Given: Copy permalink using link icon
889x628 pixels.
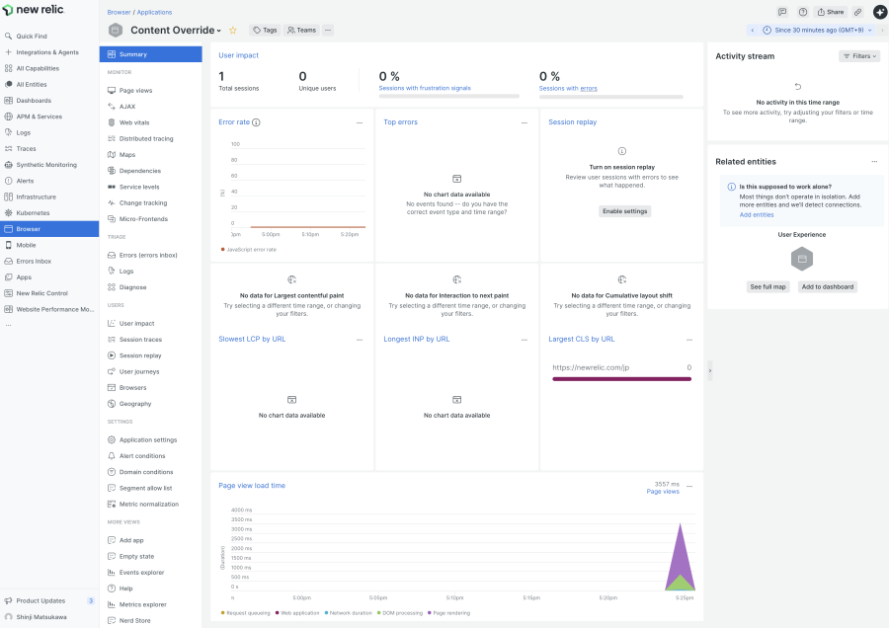Looking at the screenshot, I should [x=857, y=12].
